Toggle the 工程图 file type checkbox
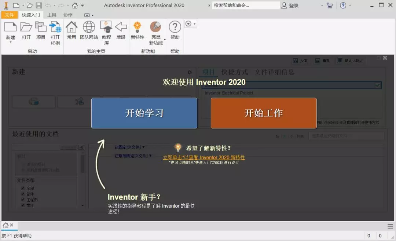This screenshot has width=396, height=241. [23, 200]
